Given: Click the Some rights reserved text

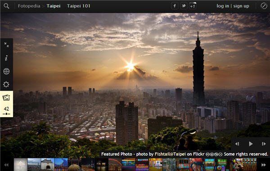Looking at the screenshot, I should [246, 154].
